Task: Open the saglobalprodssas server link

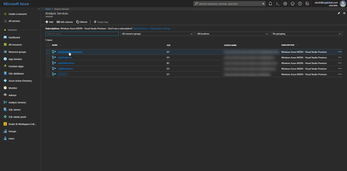Action: 66,63
